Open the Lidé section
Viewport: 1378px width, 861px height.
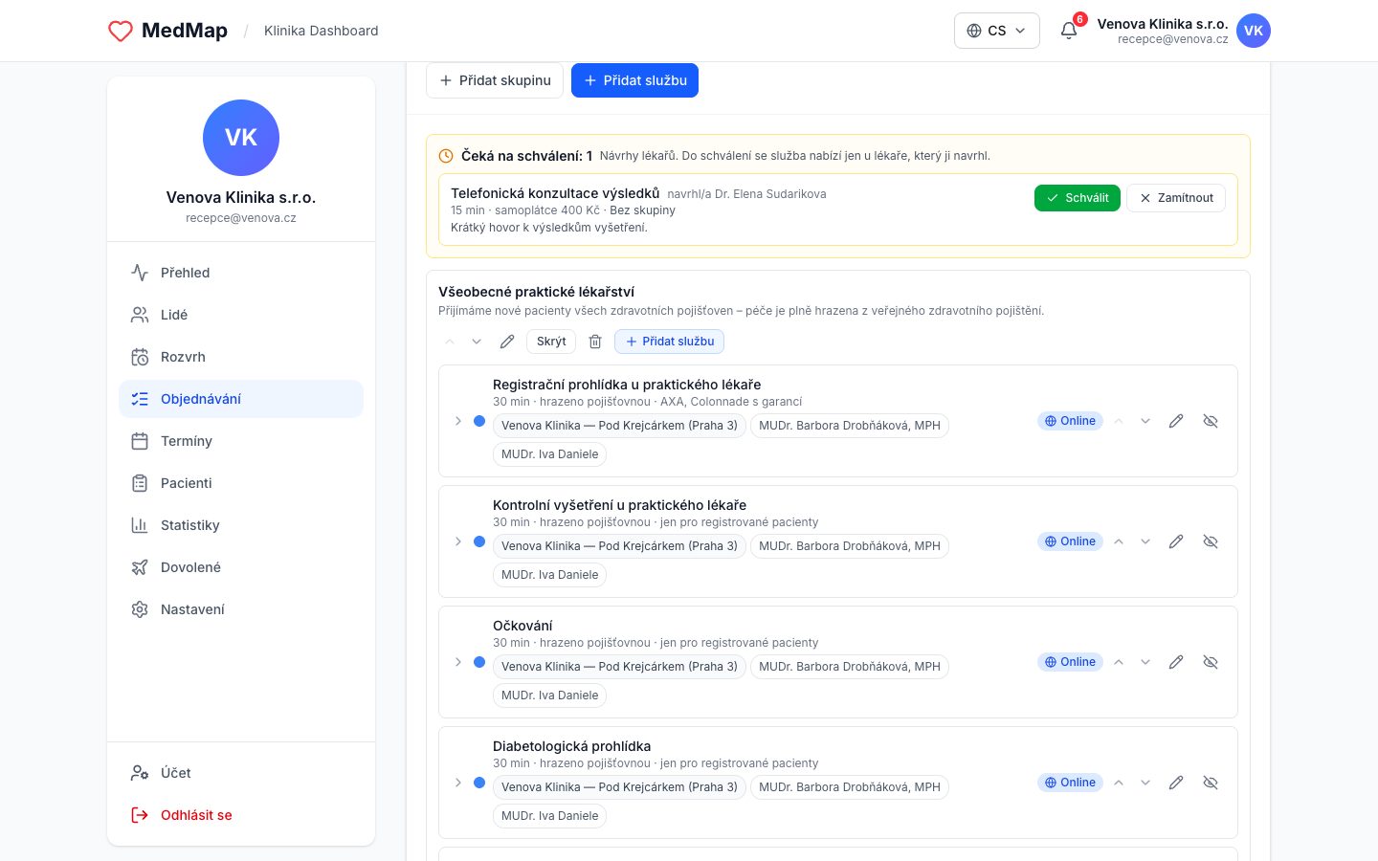pos(241,315)
